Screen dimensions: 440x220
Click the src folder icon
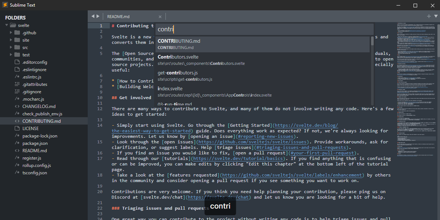(17, 48)
